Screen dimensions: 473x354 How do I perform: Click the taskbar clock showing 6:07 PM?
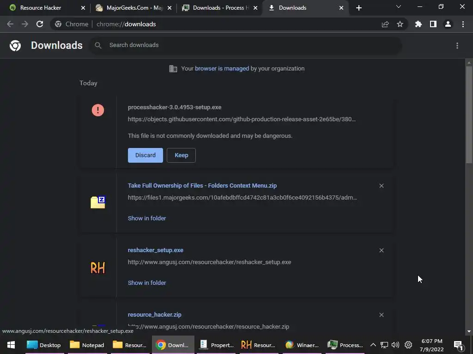pos(432,345)
